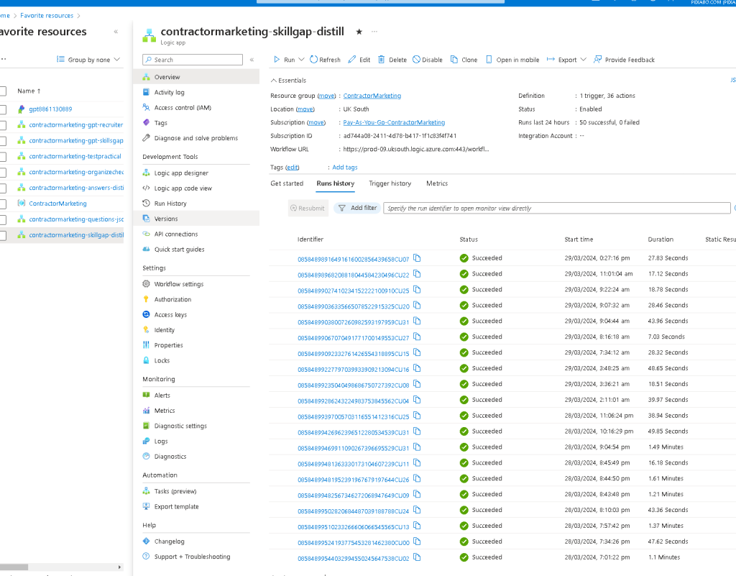Screen dimensions: 736x576
Task: Copy run identifier ending CU07
Action: pyautogui.click(x=417, y=258)
